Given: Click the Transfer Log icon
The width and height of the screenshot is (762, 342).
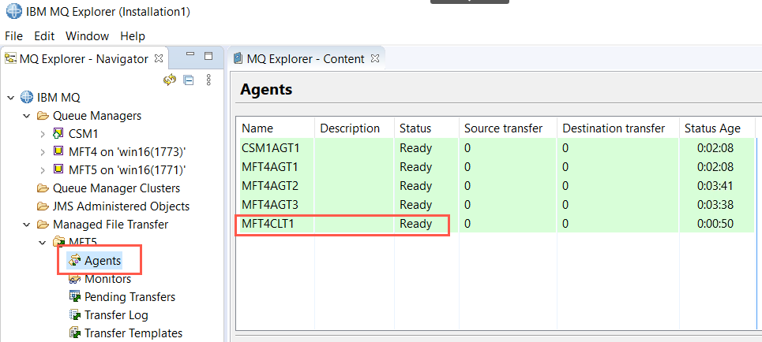Looking at the screenshot, I should coord(75,315).
